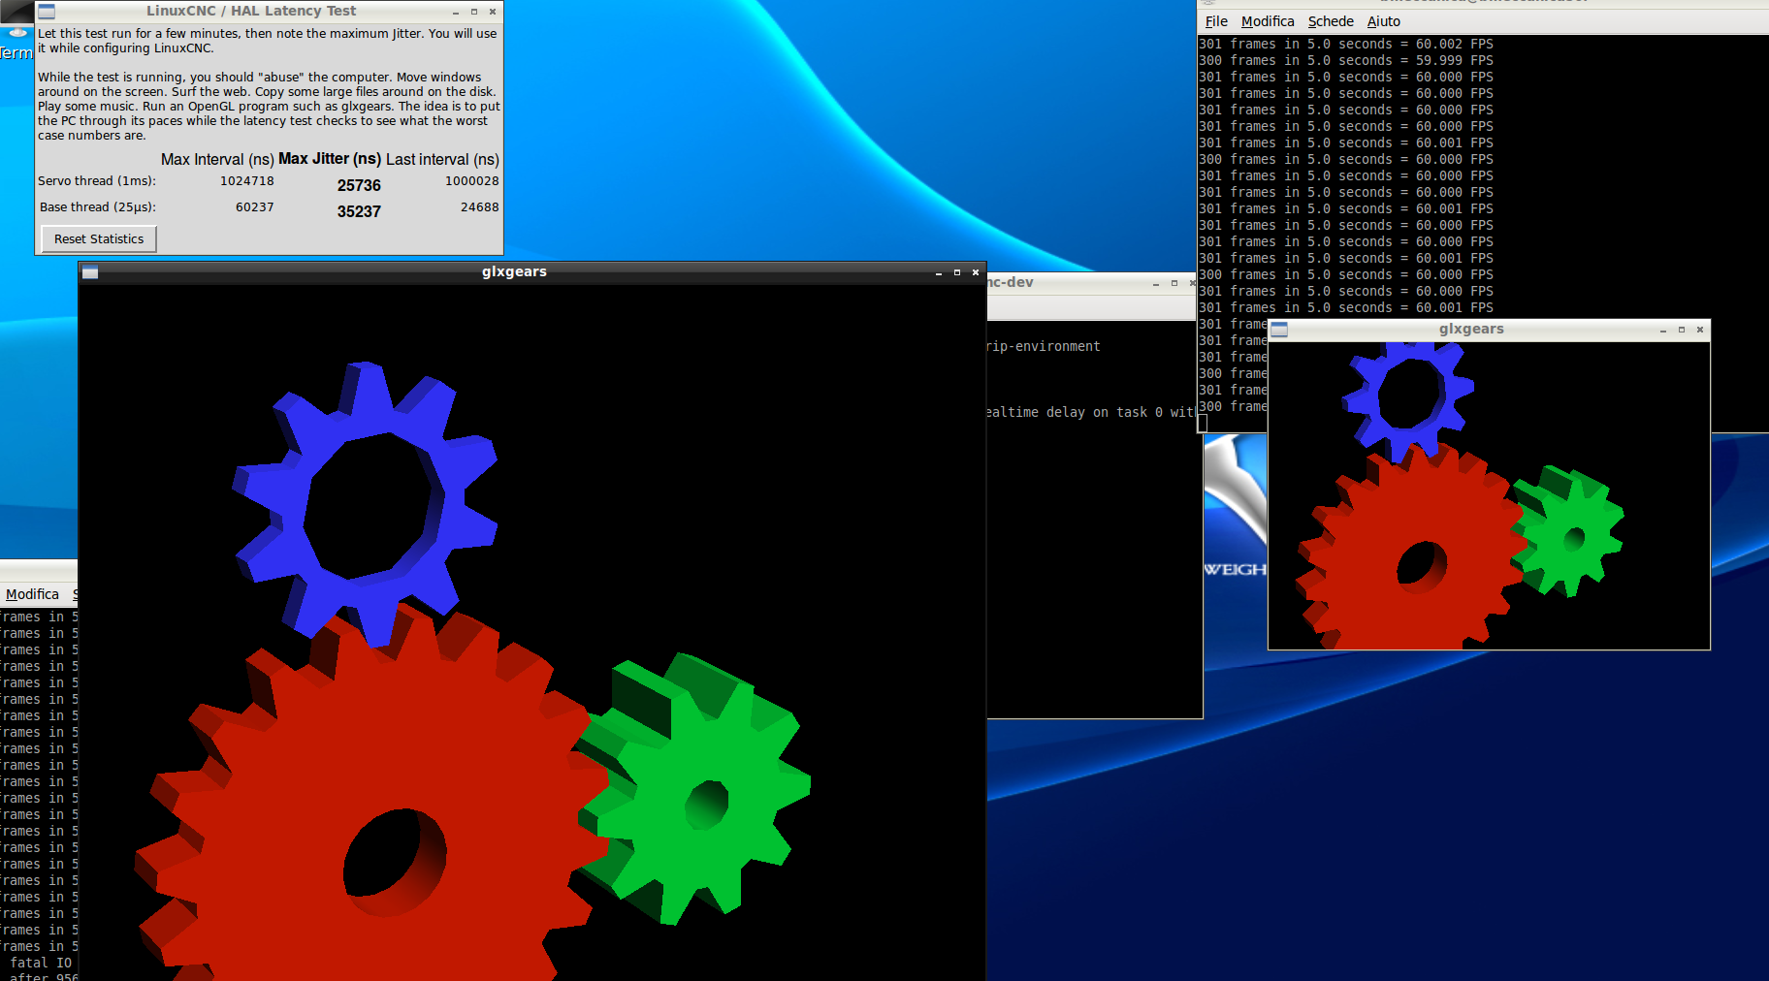The height and width of the screenshot is (981, 1769).
Task: Open the HAL Latency Test window menu icon
Action: click(47, 12)
